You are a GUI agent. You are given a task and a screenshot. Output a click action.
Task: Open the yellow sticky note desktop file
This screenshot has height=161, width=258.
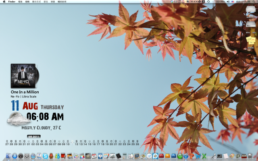[251, 40]
